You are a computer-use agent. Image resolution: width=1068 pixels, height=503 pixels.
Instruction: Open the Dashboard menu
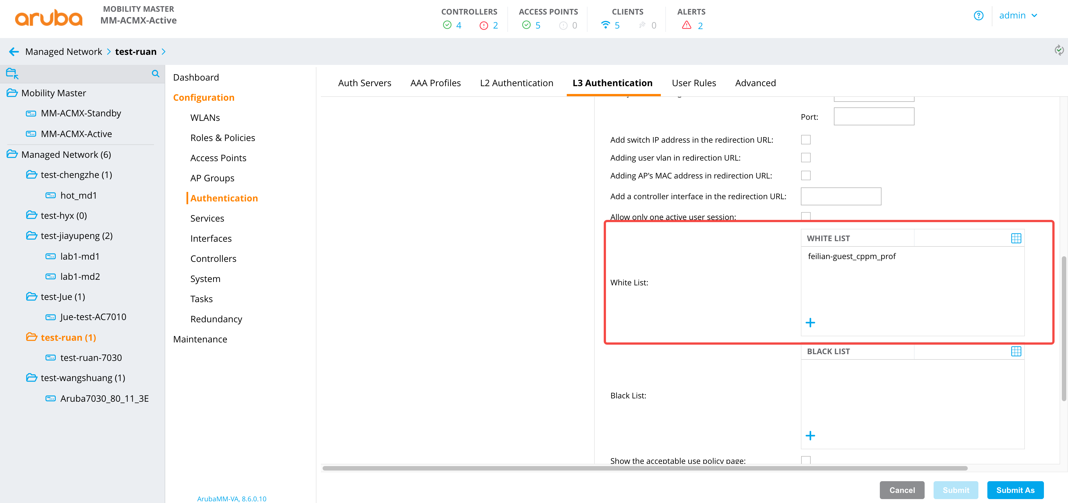(x=196, y=77)
